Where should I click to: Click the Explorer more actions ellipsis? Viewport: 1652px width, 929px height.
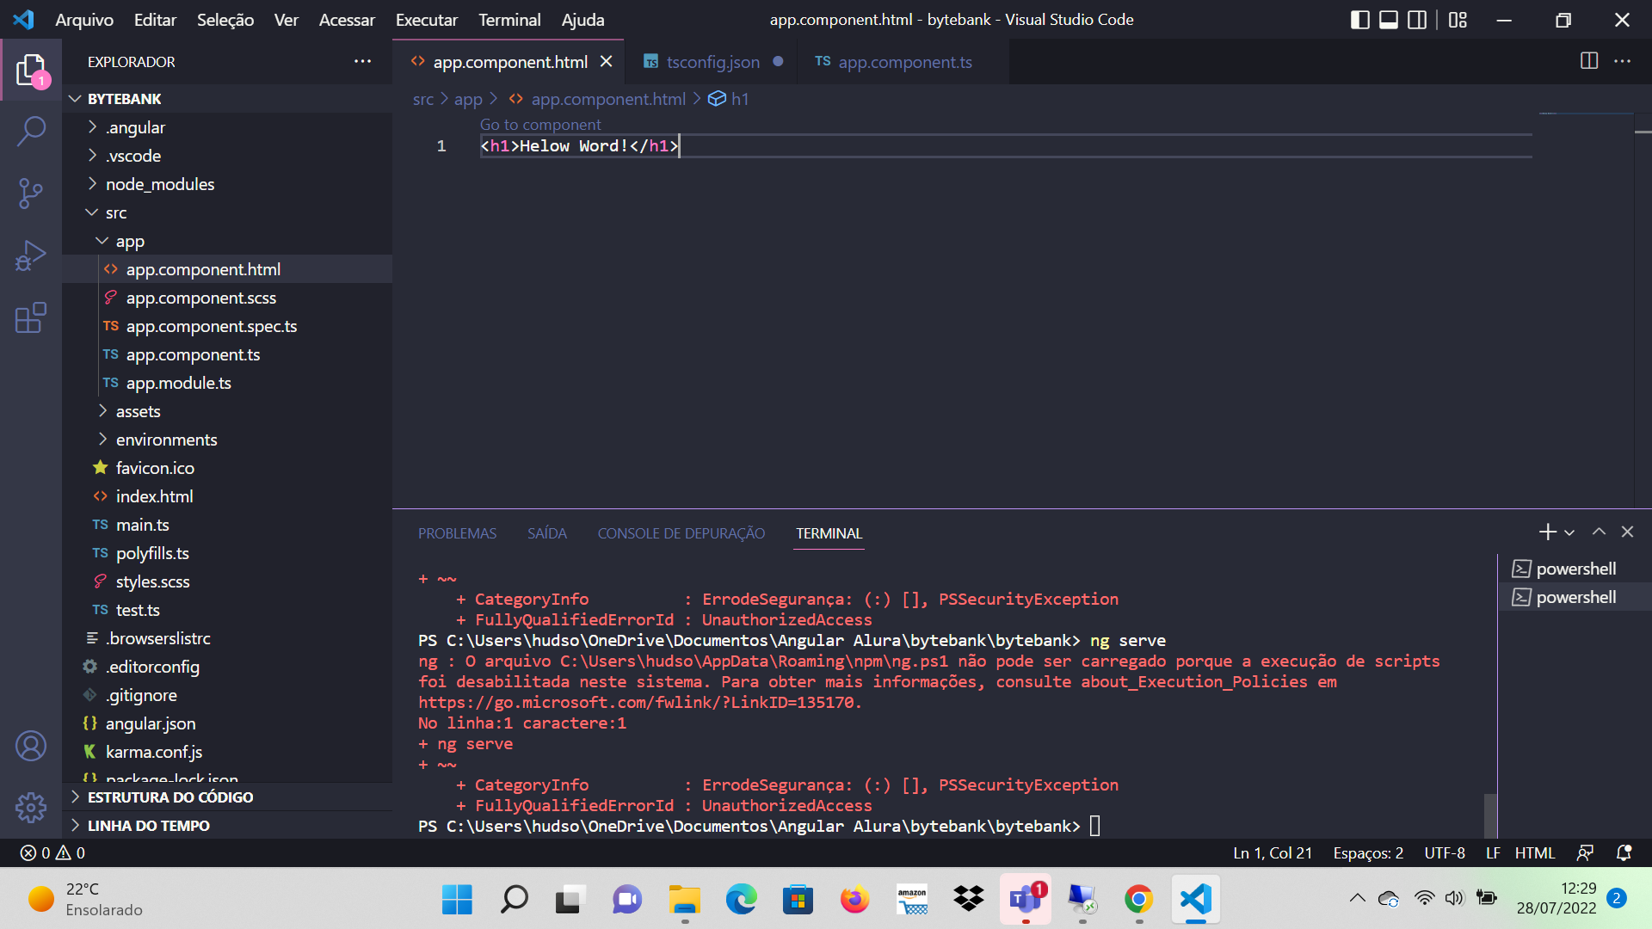(x=362, y=61)
